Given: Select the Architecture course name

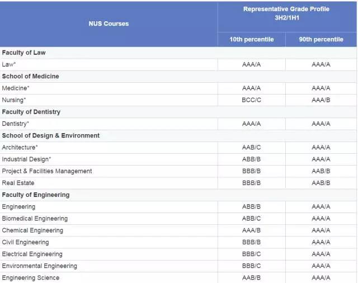Looking at the screenshot, I should 20,148.
